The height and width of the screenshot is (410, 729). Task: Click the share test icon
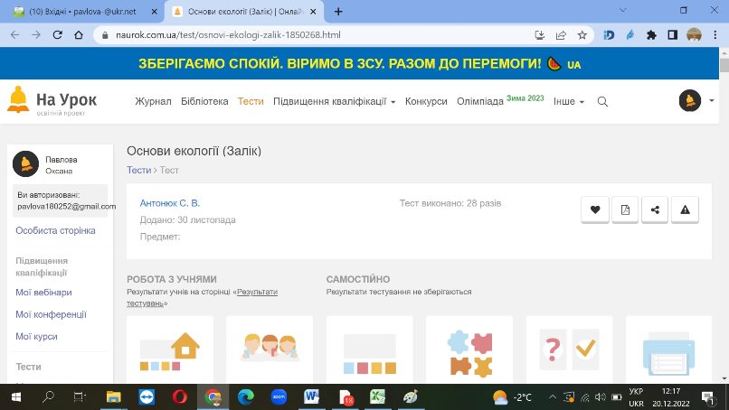click(655, 210)
